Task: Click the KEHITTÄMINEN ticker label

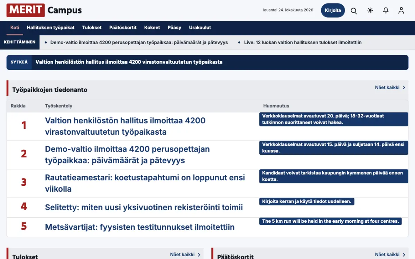Action: coord(19,42)
